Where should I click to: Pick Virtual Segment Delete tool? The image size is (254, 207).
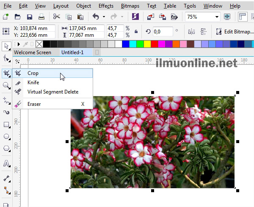pyautogui.click(x=52, y=92)
